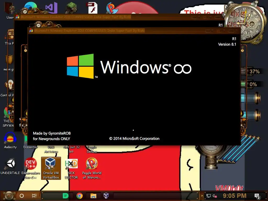Select the Audacity desktop icon
The width and height of the screenshot is (268, 201).
(x=10, y=141)
